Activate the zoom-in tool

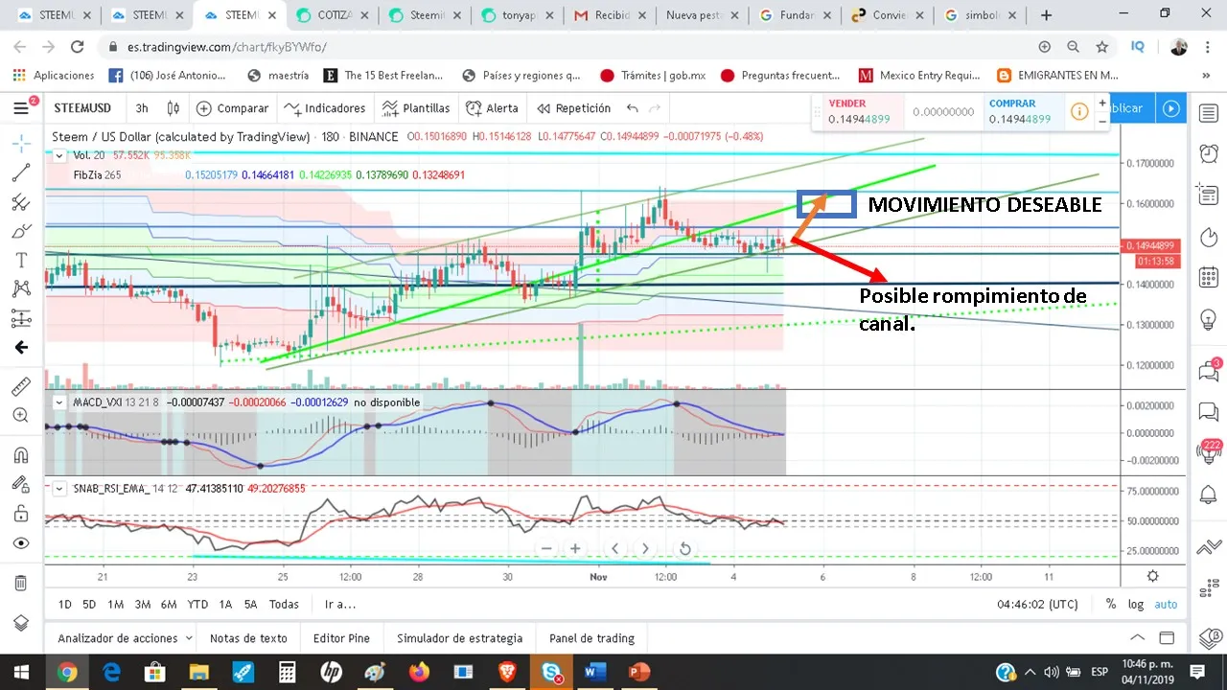pyautogui.click(x=21, y=416)
